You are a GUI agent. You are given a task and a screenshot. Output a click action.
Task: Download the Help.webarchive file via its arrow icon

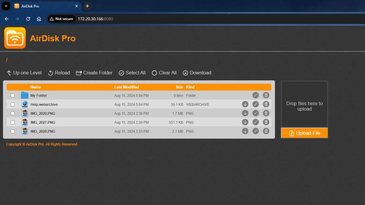coord(245,104)
